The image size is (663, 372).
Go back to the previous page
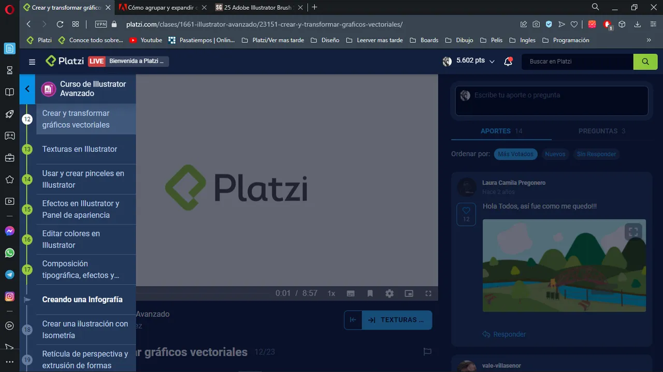pyautogui.click(x=29, y=24)
